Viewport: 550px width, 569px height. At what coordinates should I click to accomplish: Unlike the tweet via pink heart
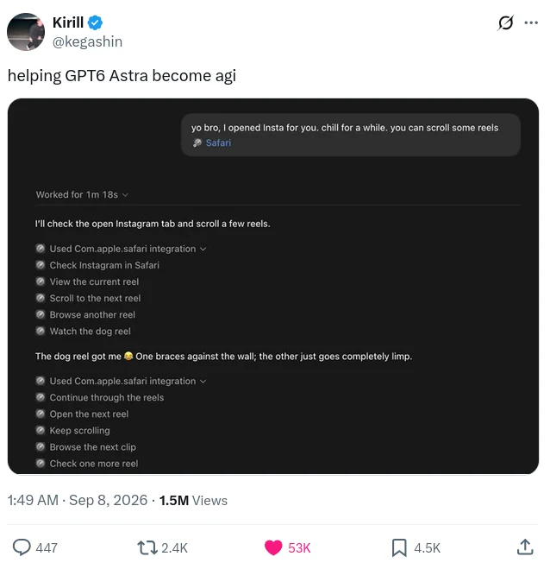pyautogui.click(x=273, y=548)
